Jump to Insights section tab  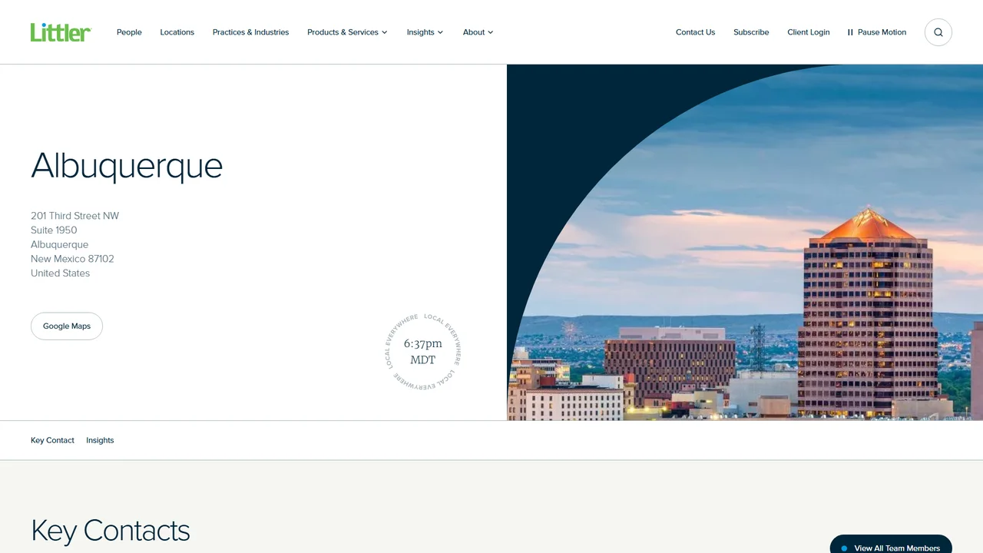coord(100,440)
